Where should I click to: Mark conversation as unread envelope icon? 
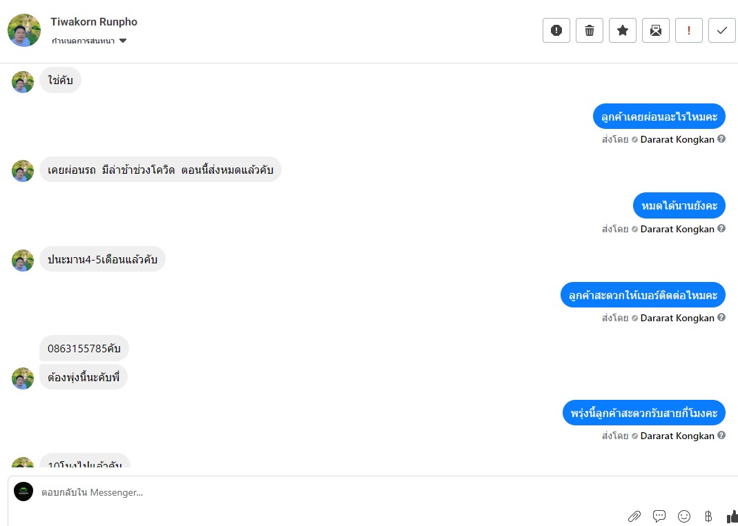pyautogui.click(x=656, y=30)
